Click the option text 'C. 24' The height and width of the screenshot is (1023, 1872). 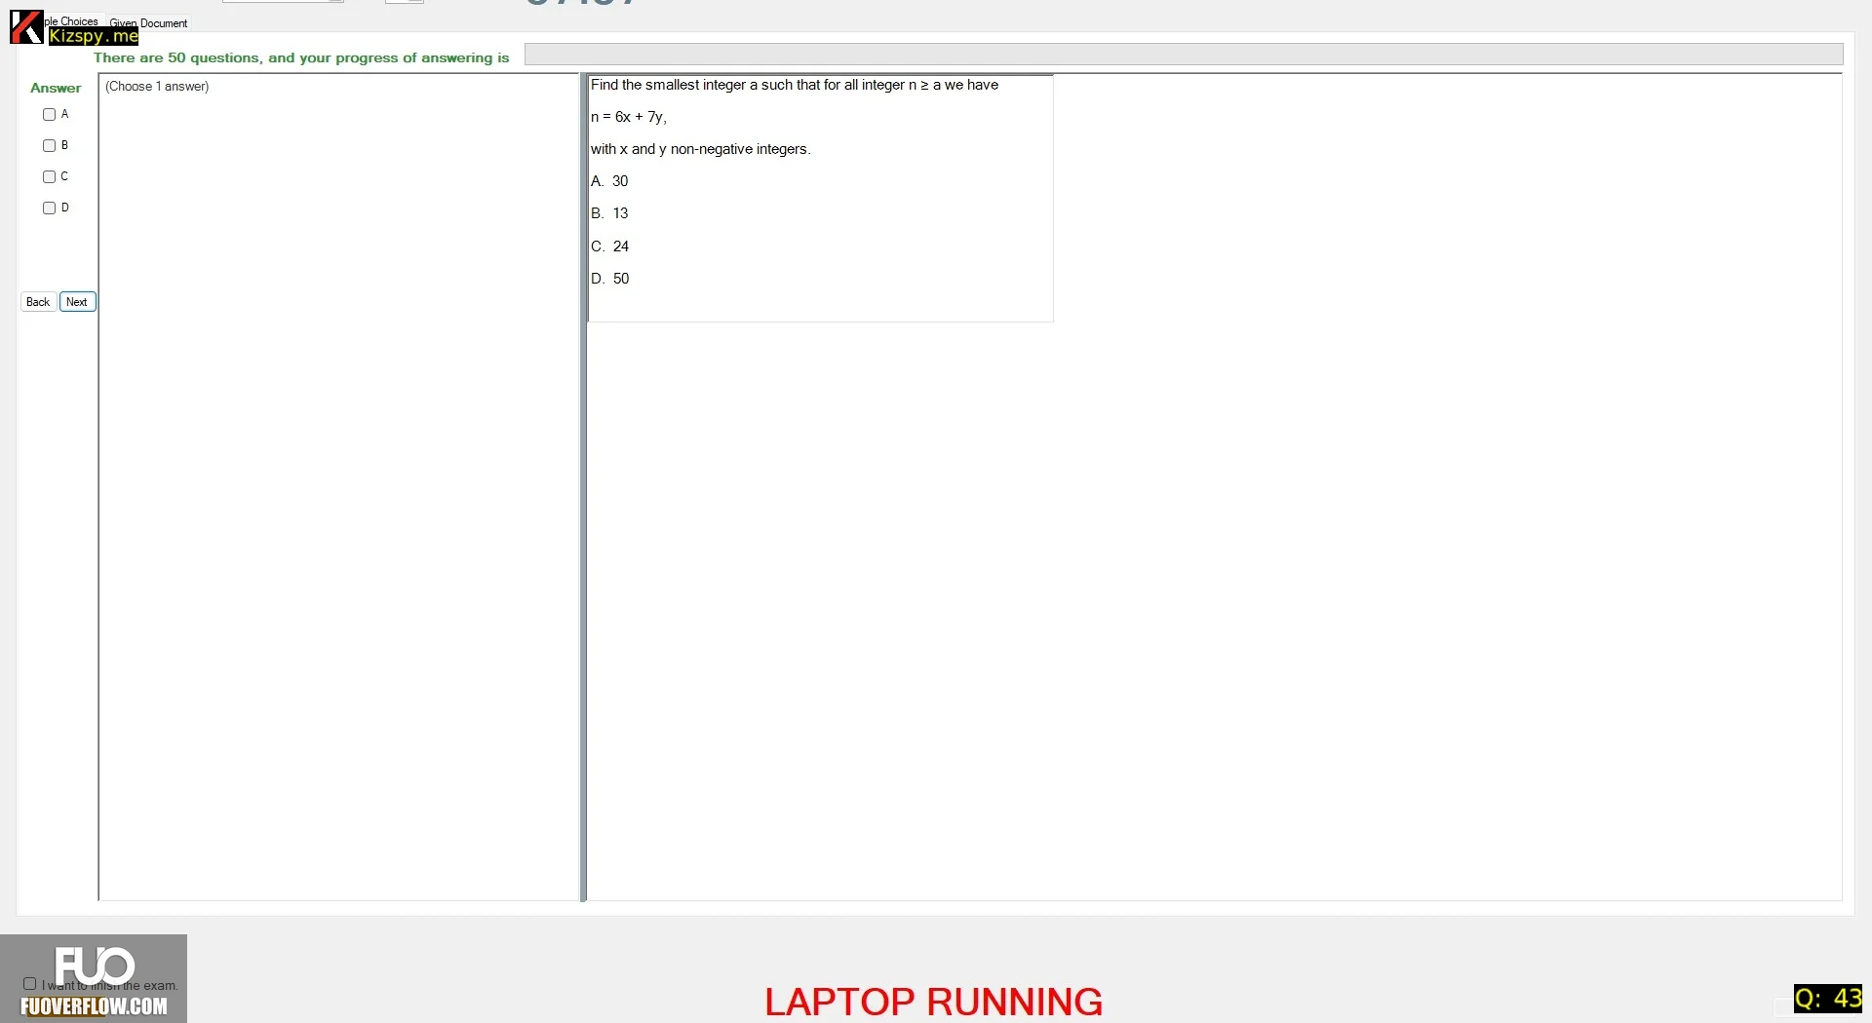(609, 246)
